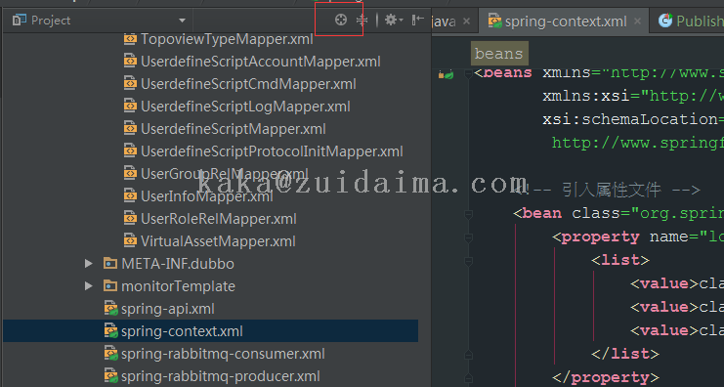This screenshot has width=724, height=387.
Task: Open the Project view dropdown
Action: click(x=182, y=21)
